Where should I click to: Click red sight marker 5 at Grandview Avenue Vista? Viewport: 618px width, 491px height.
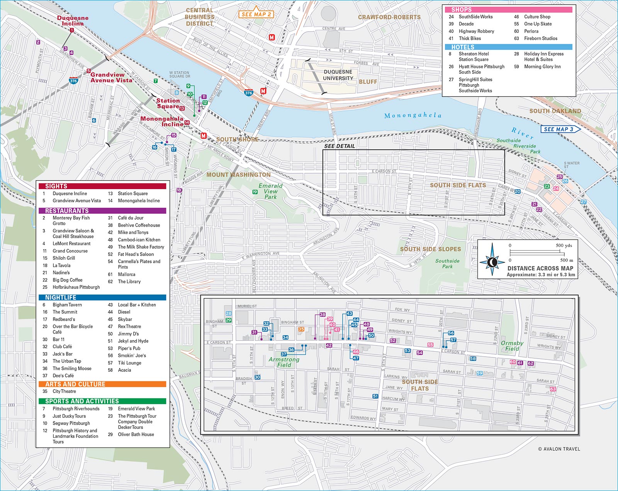pos(88,71)
